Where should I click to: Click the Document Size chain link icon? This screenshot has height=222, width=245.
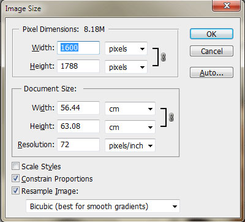tap(171, 118)
